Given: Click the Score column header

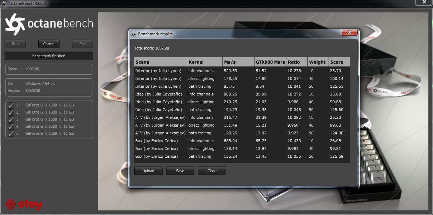Looking at the screenshot, I should [x=339, y=62].
